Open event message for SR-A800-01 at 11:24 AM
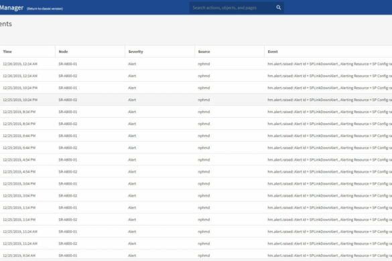The image size is (392, 261). (330, 232)
